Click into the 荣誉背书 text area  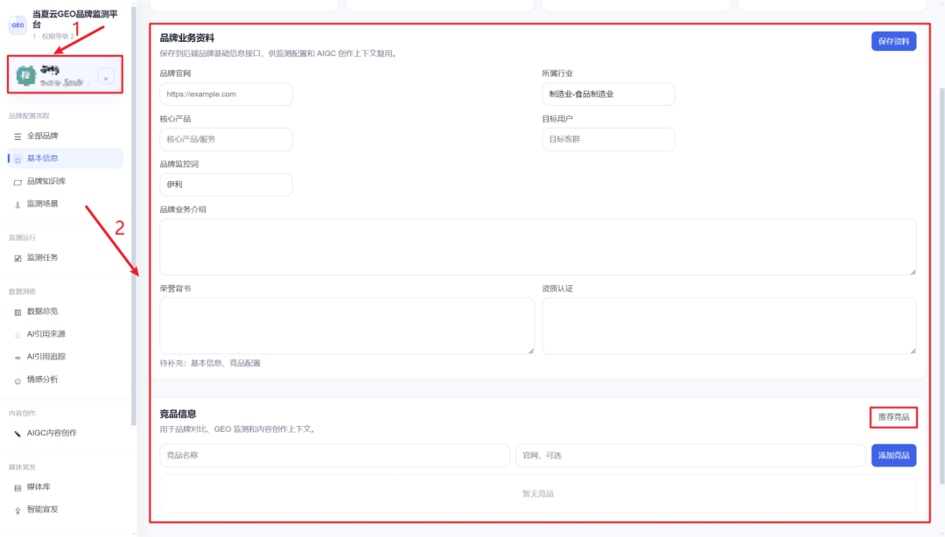point(346,325)
